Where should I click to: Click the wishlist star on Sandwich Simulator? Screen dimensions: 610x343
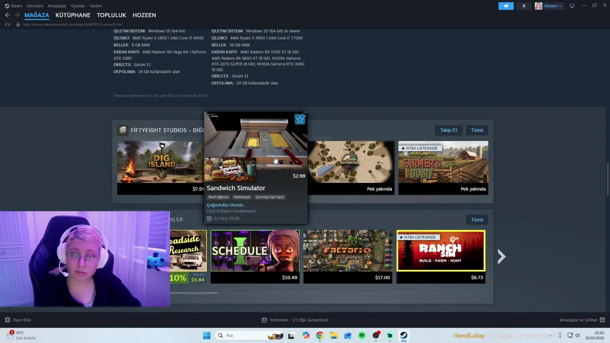[300, 120]
